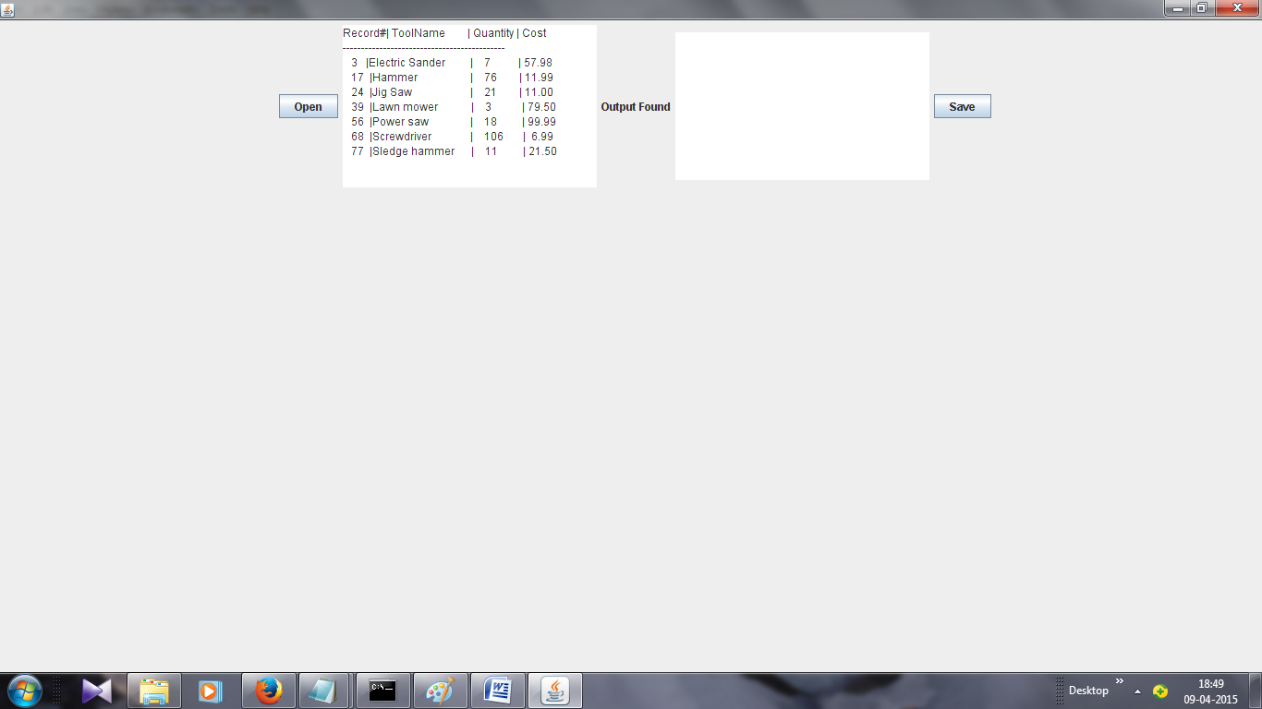Click the 'Quantity' column header text

(x=493, y=33)
